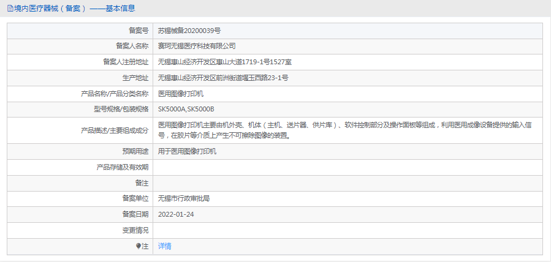This screenshot has width=551, height=262.
Task: Click the bullet icon before 注 label
Action: 139,247
